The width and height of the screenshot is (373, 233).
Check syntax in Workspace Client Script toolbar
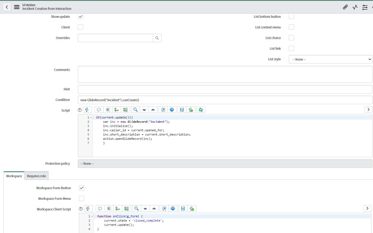[192, 209]
